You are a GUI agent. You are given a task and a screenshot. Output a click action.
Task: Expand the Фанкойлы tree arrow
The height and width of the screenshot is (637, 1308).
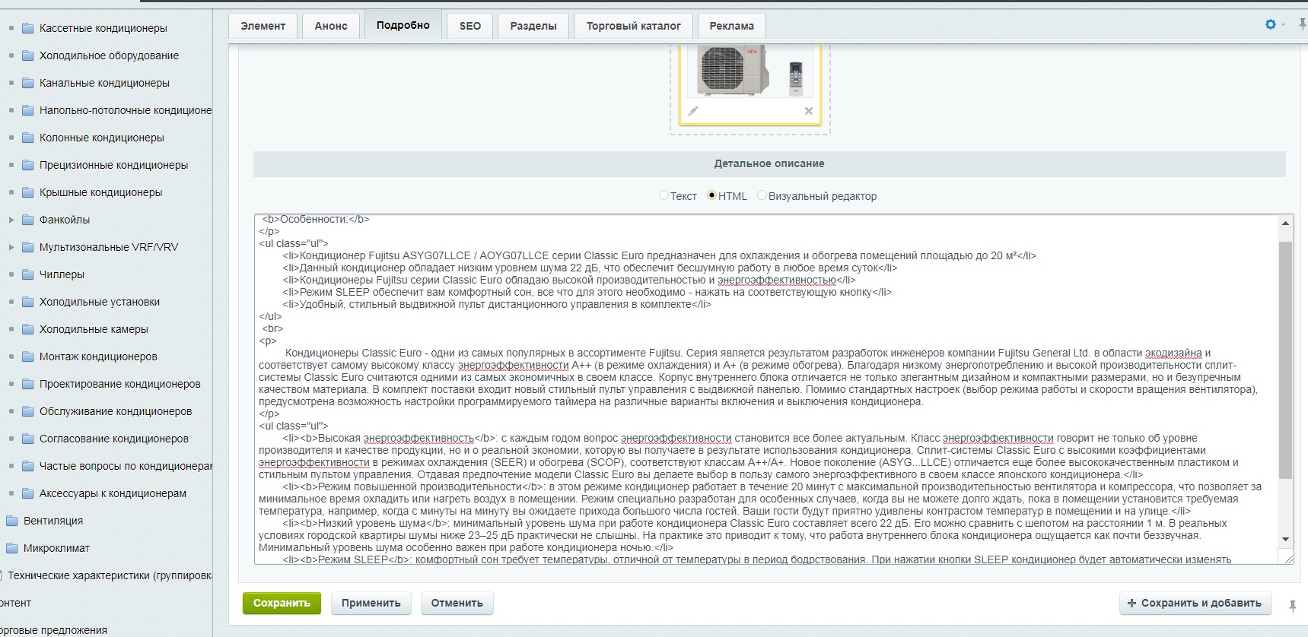11,220
